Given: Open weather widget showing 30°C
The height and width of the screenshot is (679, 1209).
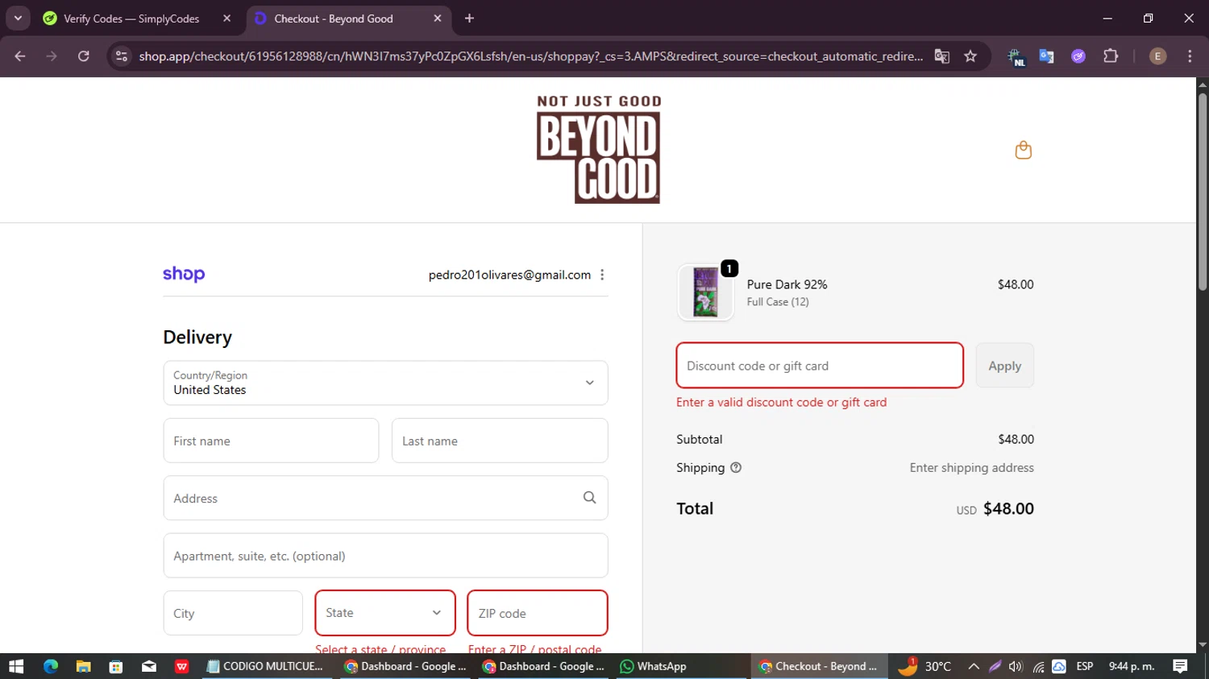Looking at the screenshot, I should point(924,666).
